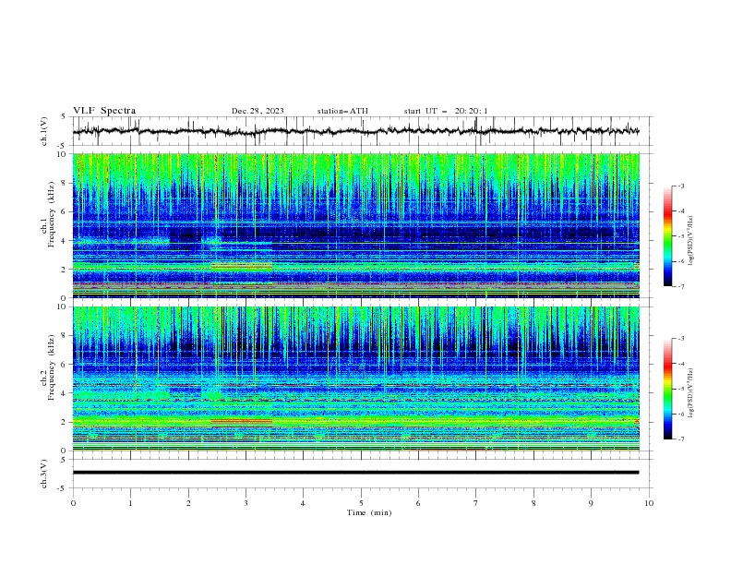Click the ch.2 spectrogram color bar

pos(668,389)
